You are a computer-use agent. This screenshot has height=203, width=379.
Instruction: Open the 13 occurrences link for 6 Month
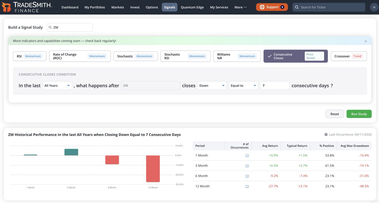247,176
